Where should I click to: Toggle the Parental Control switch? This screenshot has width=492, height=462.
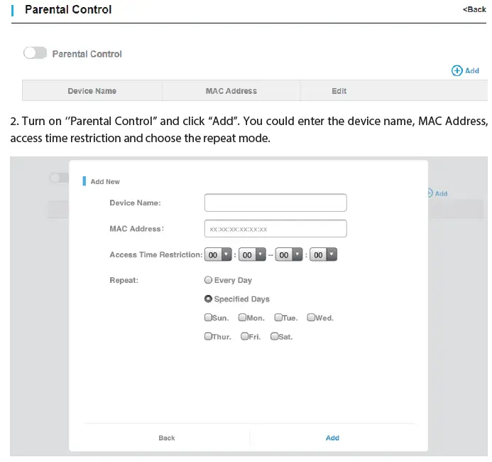(x=35, y=53)
